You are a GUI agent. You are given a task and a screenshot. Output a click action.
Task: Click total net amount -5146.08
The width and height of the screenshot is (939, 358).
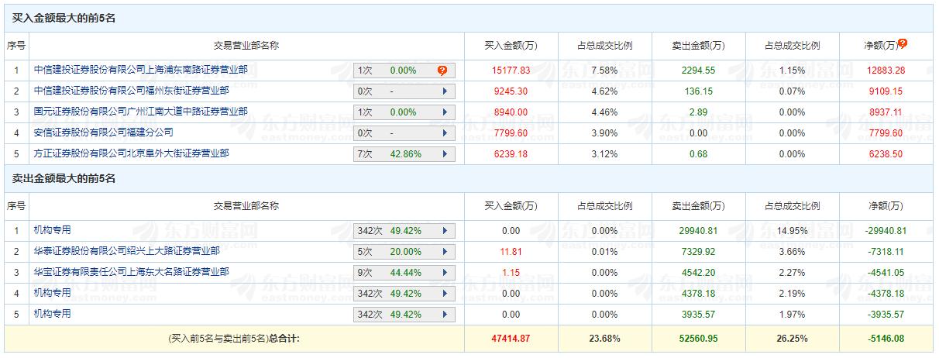coord(886,338)
